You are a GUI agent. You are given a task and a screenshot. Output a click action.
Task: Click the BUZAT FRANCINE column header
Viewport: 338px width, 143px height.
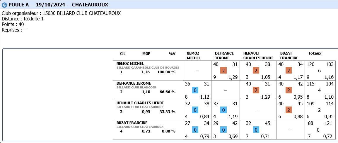pyautogui.click(x=289, y=56)
